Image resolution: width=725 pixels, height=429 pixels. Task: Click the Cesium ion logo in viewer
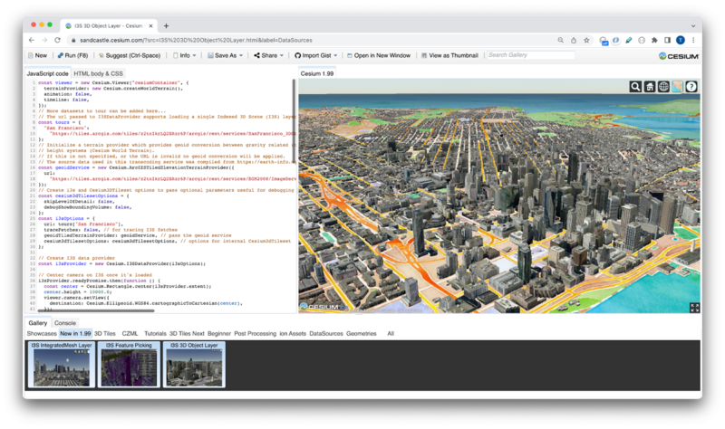click(324, 307)
